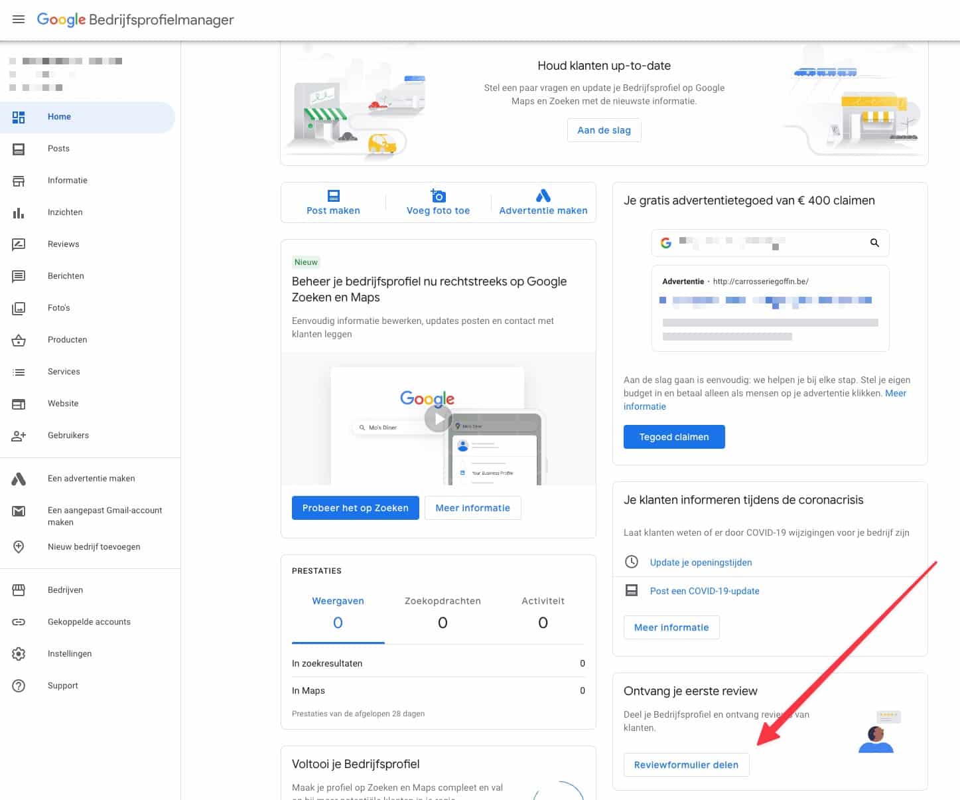This screenshot has width=960, height=800.
Task: Click the Advertentie maken Ads icon
Action: [x=543, y=195]
